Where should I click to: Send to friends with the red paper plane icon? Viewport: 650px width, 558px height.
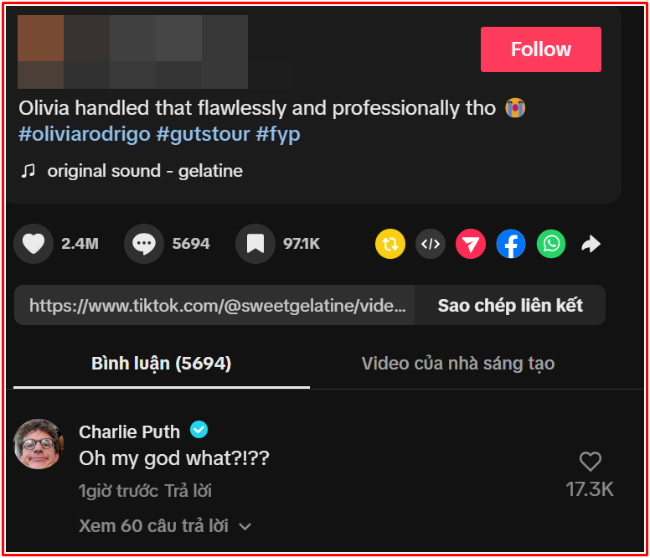[x=471, y=244]
